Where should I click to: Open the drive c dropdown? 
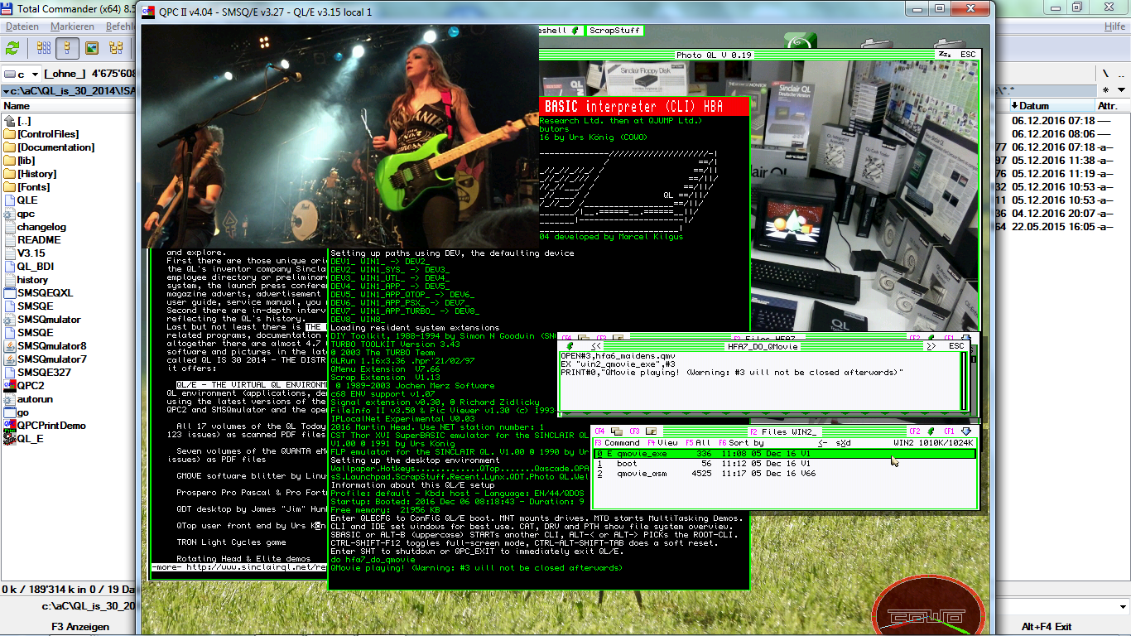[x=22, y=74]
